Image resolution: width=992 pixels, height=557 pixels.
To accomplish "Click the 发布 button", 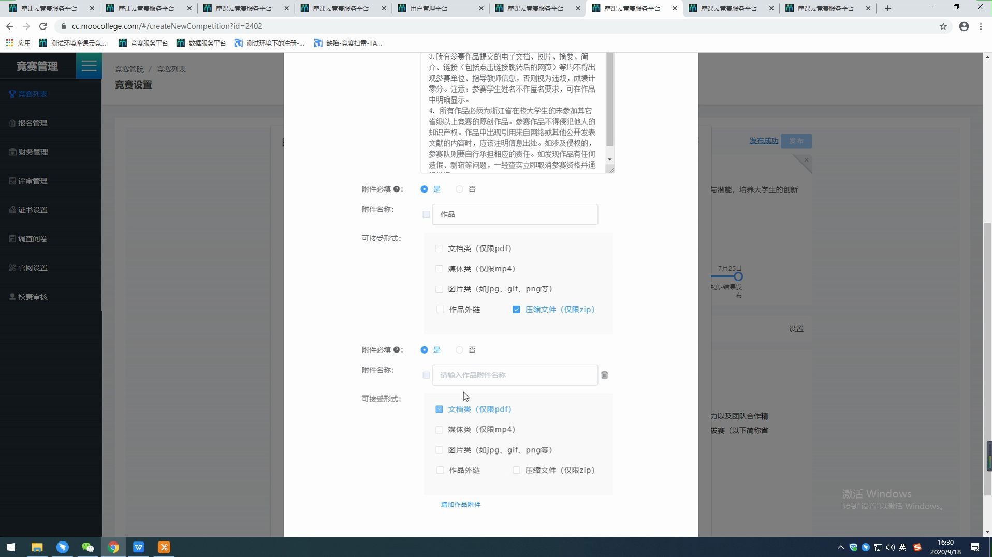I will [x=796, y=141].
